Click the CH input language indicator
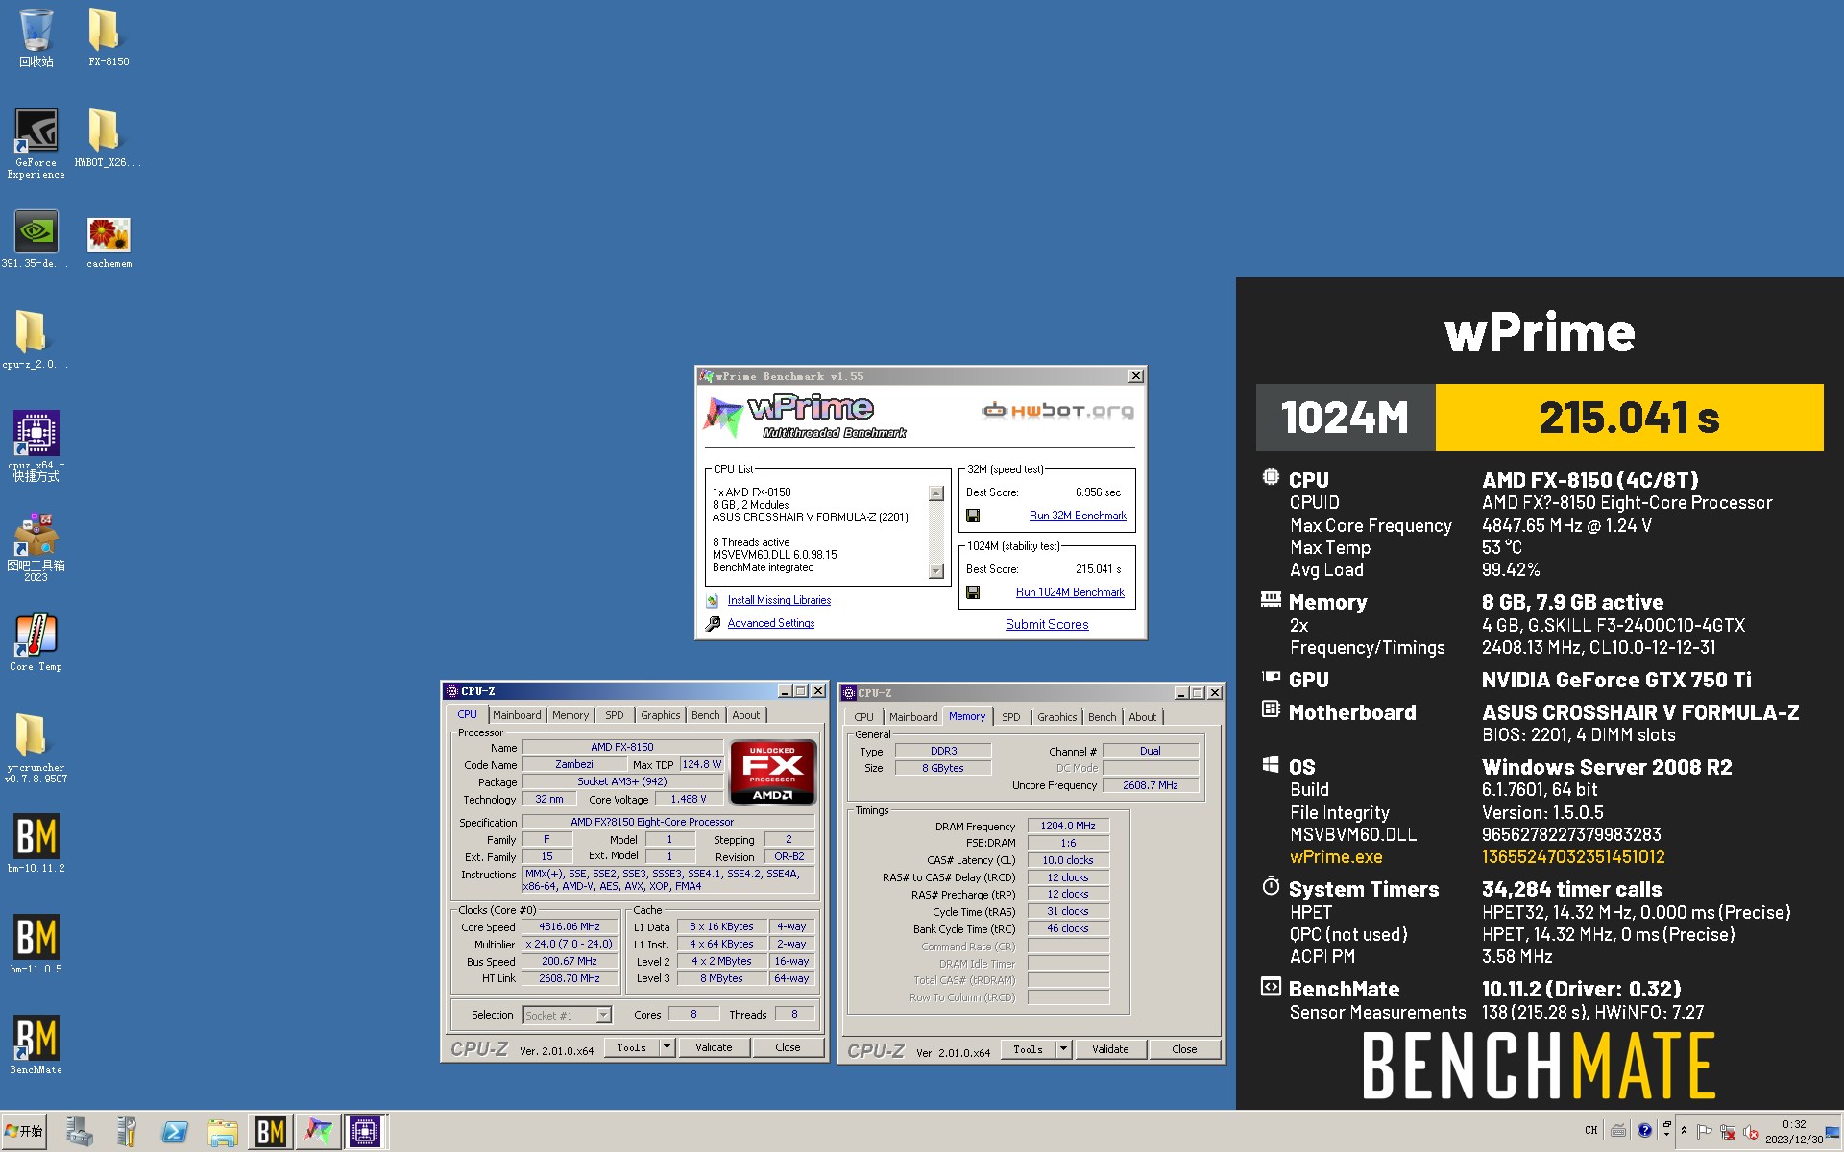 click(x=1591, y=1130)
